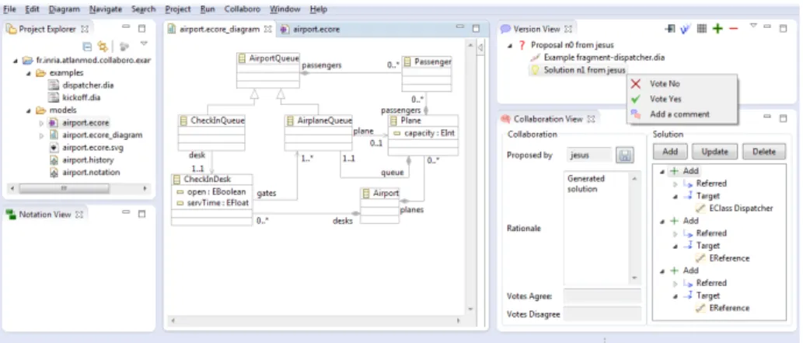Screen dimensions: 803x343
Task: Click the Collapse All icon in Project Explorer
Action: (x=88, y=46)
